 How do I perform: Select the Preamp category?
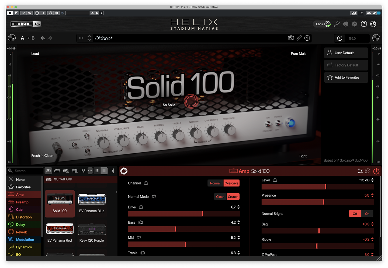pos(24,202)
